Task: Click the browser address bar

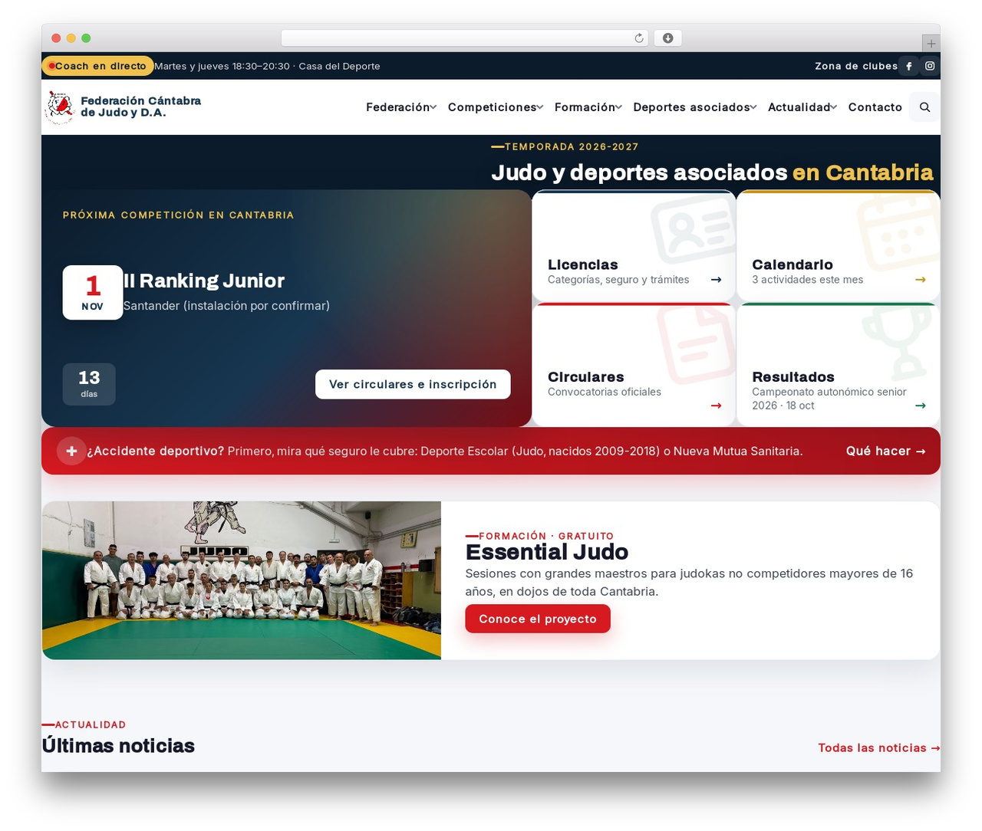Action: click(465, 38)
